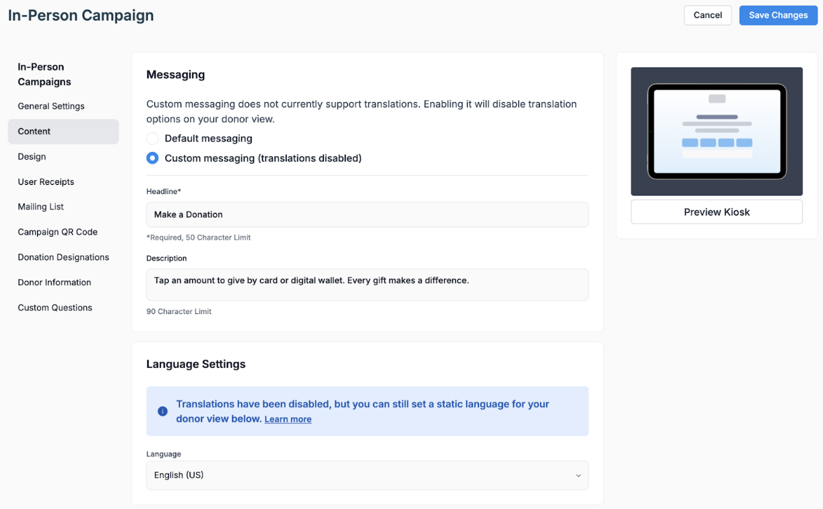823x509 pixels.
Task: Click the Save Changes button
Action: pos(778,15)
